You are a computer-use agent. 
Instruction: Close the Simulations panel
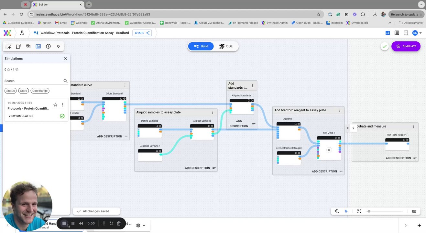[66, 59]
